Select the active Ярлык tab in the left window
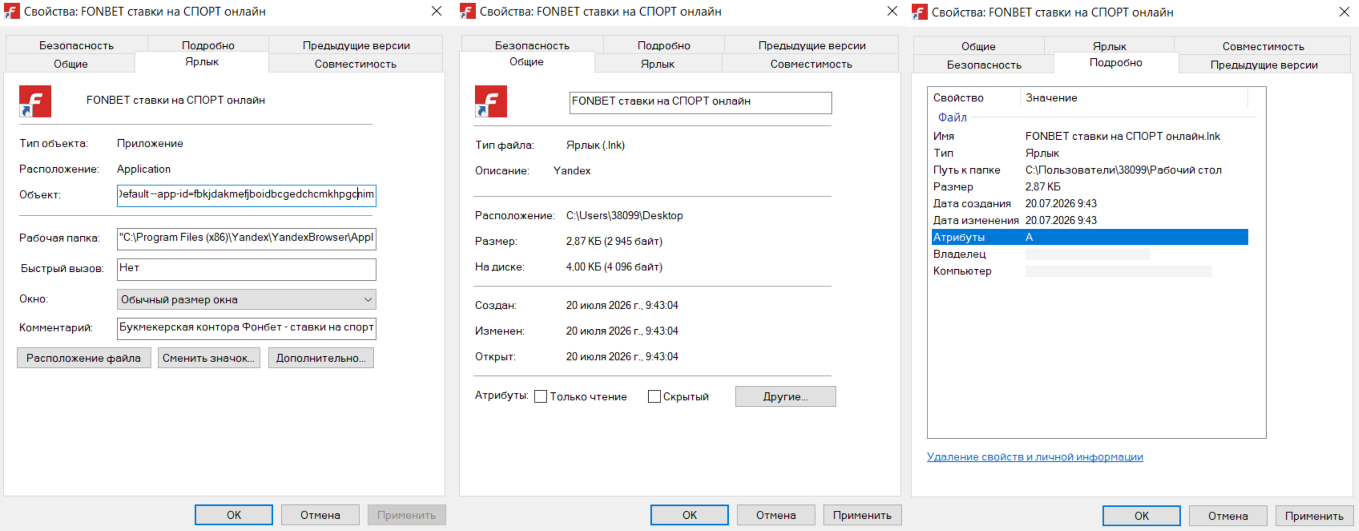 pos(202,62)
